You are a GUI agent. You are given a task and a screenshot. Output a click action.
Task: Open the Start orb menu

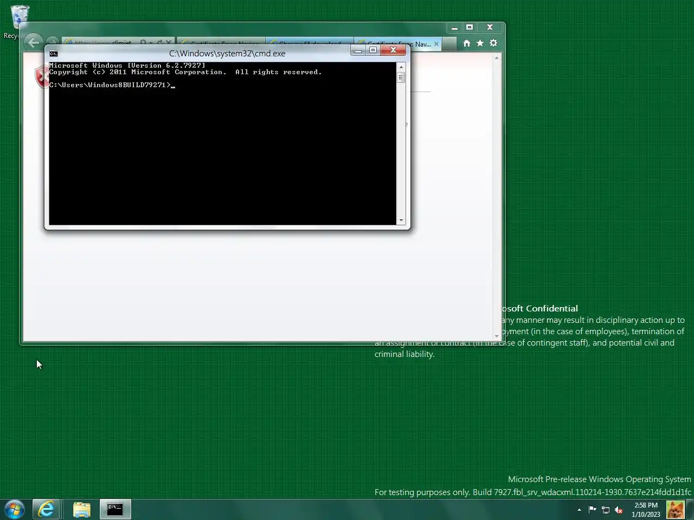point(15,509)
